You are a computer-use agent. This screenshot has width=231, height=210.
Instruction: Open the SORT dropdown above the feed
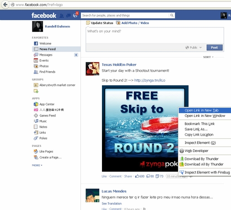[x=208, y=57]
